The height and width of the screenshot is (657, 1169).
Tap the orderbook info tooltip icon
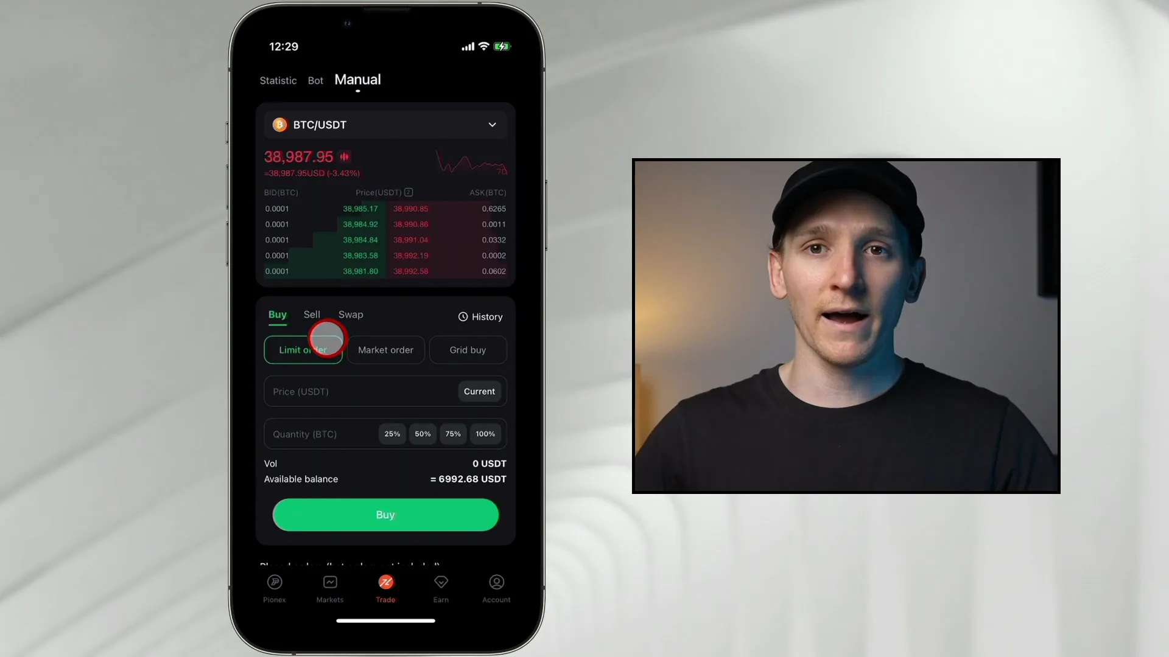(x=409, y=192)
